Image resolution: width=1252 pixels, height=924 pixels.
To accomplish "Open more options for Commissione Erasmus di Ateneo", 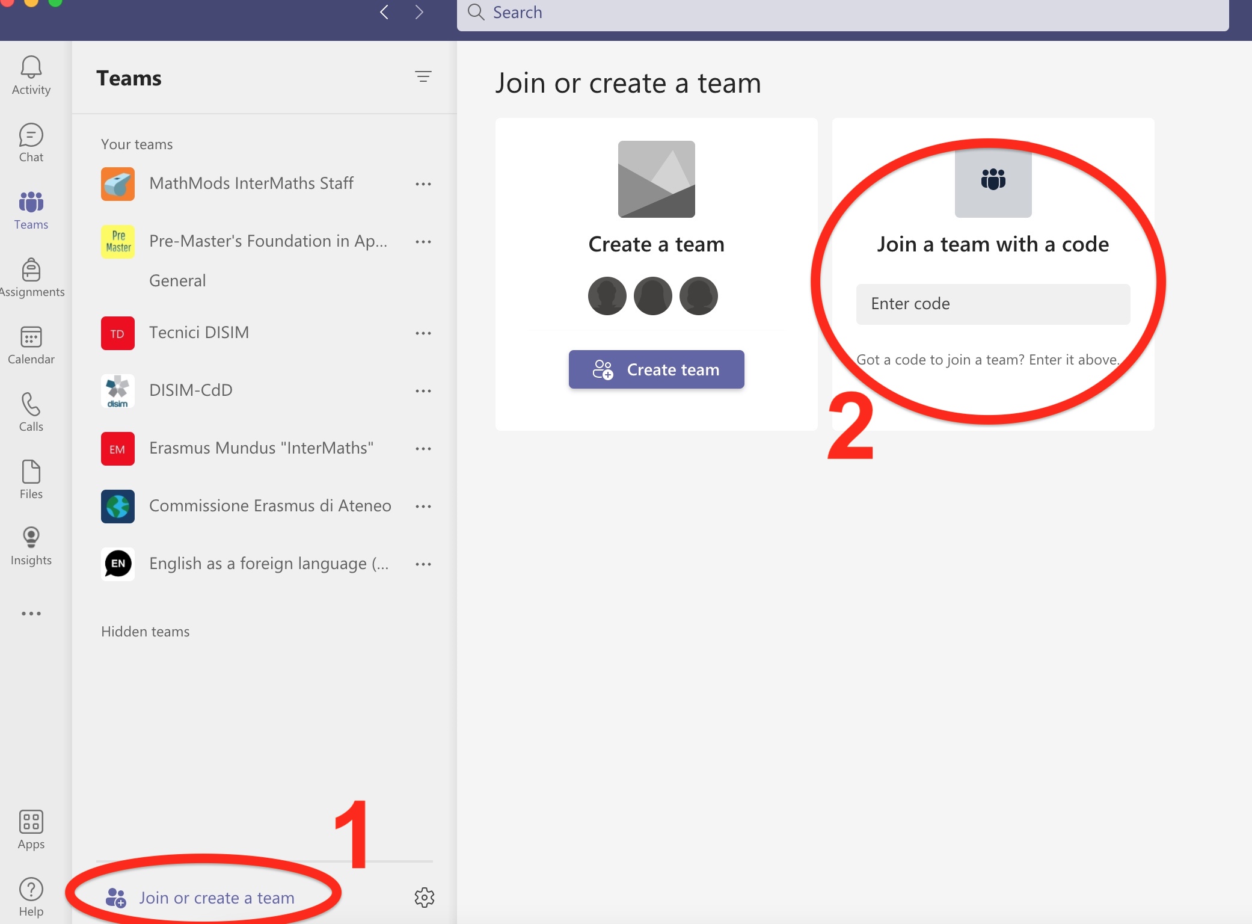I will click(x=423, y=506).
